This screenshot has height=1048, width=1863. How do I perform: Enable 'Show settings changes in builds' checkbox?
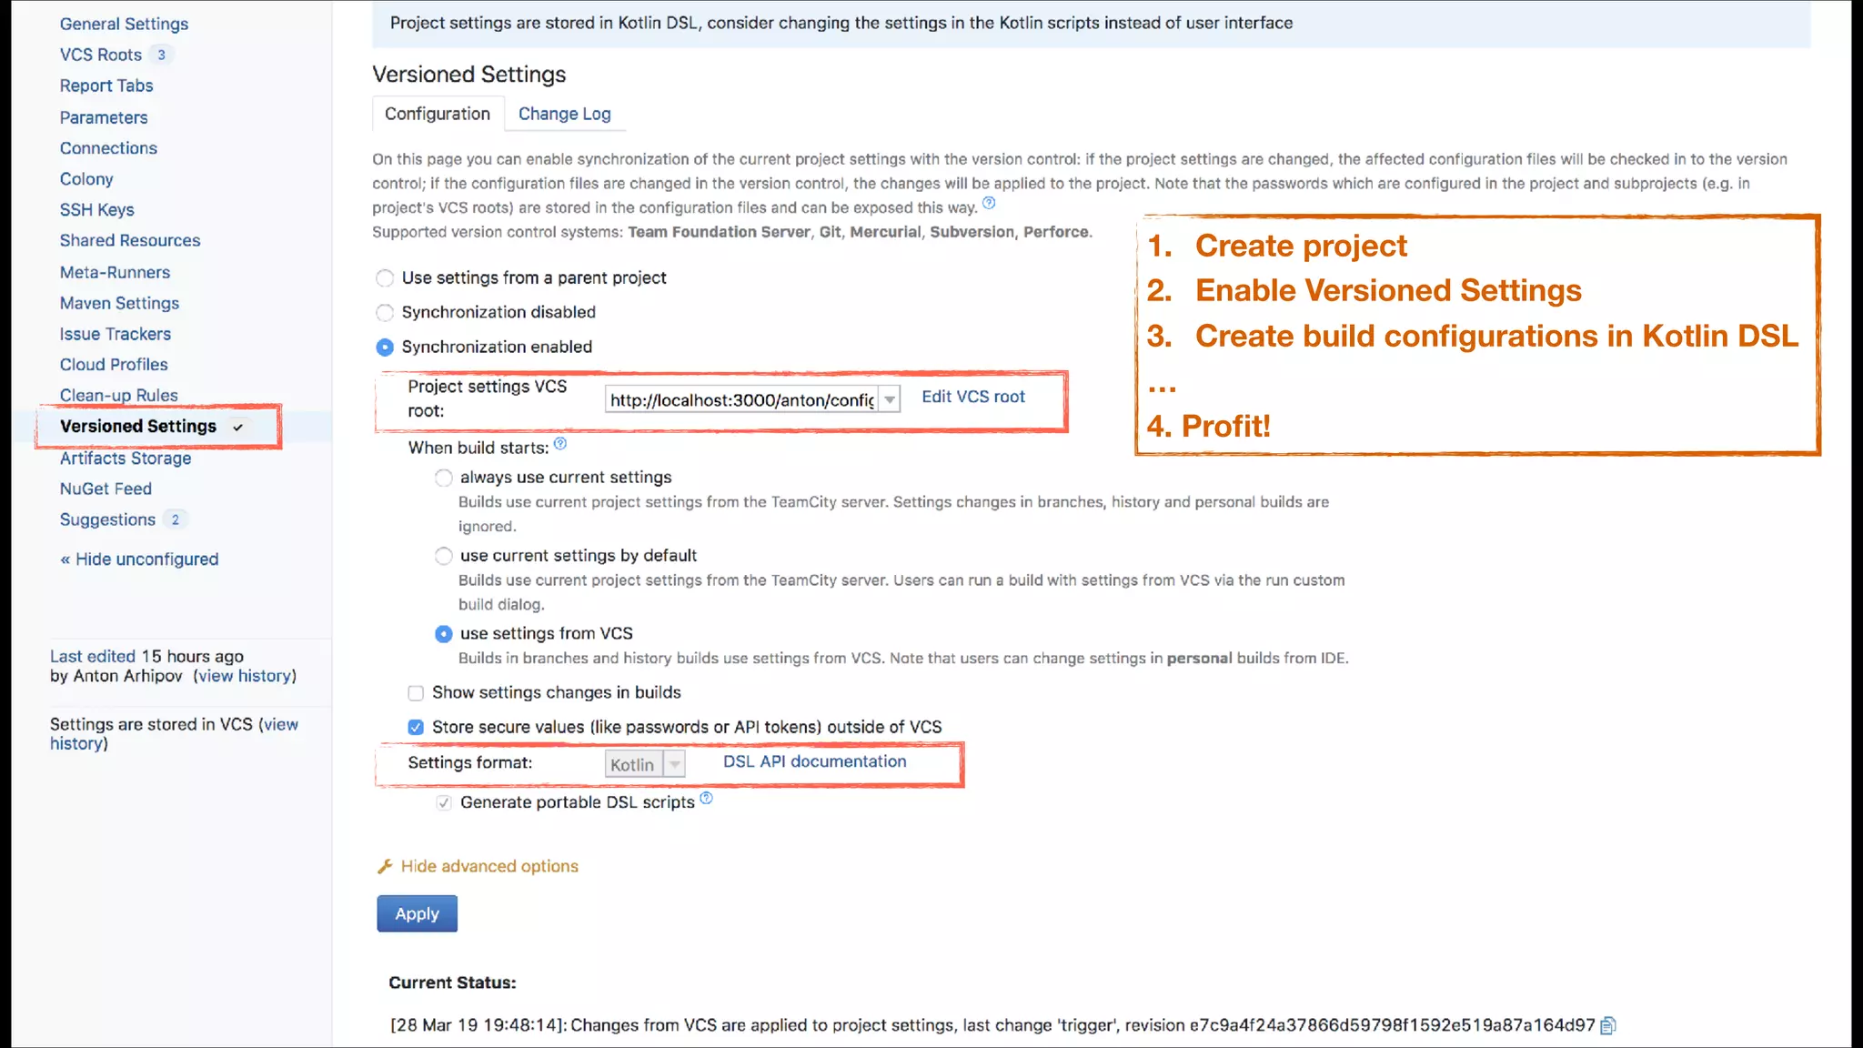(416, 693)
